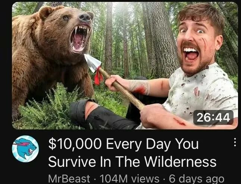Click the silver spearhead in thumbnail
The image size is (241, 184).
(92, 62)
